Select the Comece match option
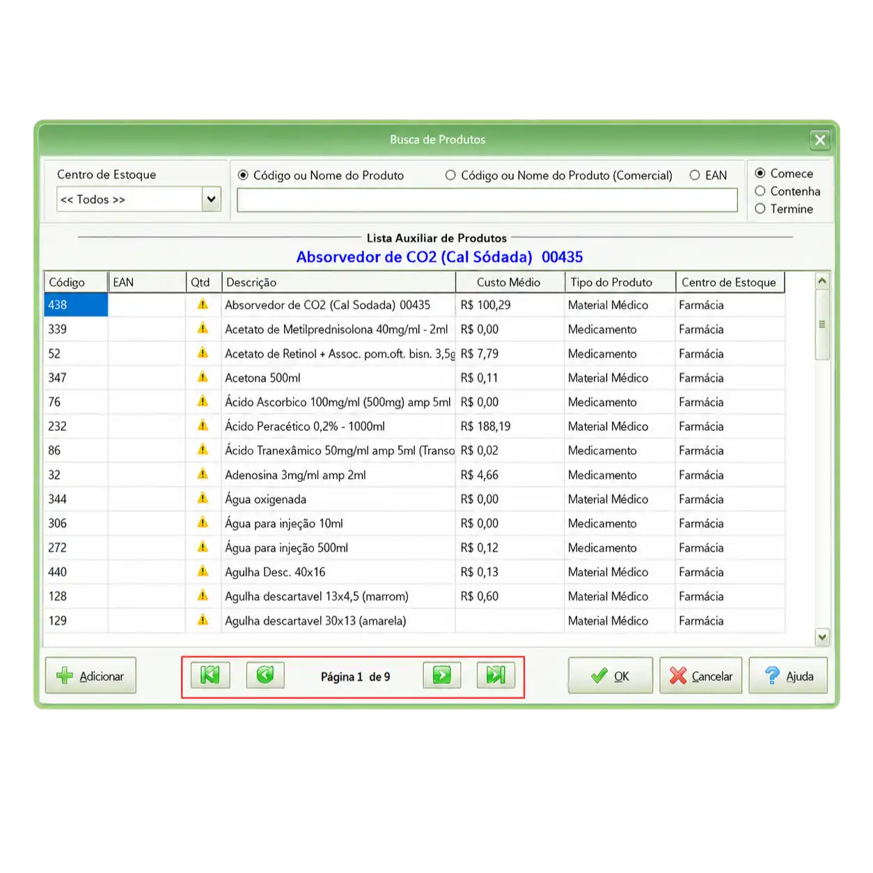The image size is (873, 873). 760,173
